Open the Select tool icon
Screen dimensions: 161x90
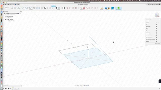(112, 8)
